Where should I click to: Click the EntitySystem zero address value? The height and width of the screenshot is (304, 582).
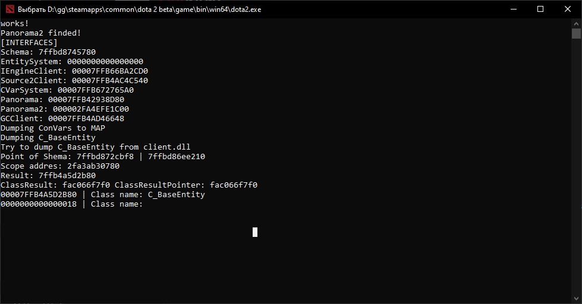coord(105,62)
